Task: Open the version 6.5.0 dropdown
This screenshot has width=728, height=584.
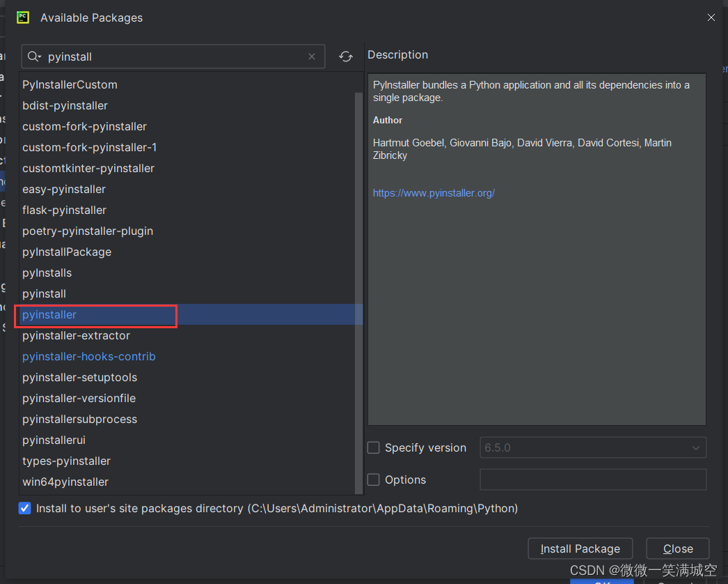Action: pyautogui.click(x=593, y=448)
